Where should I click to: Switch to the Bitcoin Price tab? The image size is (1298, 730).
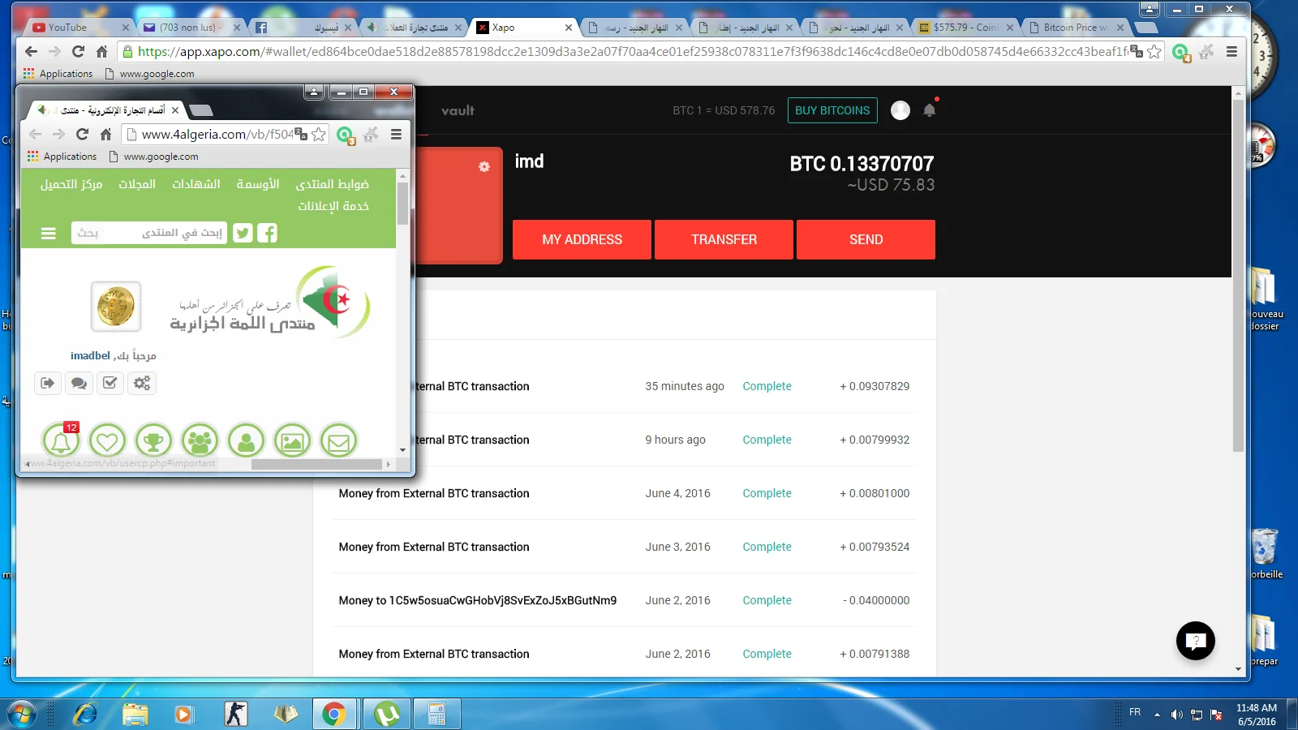(x=1074, y=28)
